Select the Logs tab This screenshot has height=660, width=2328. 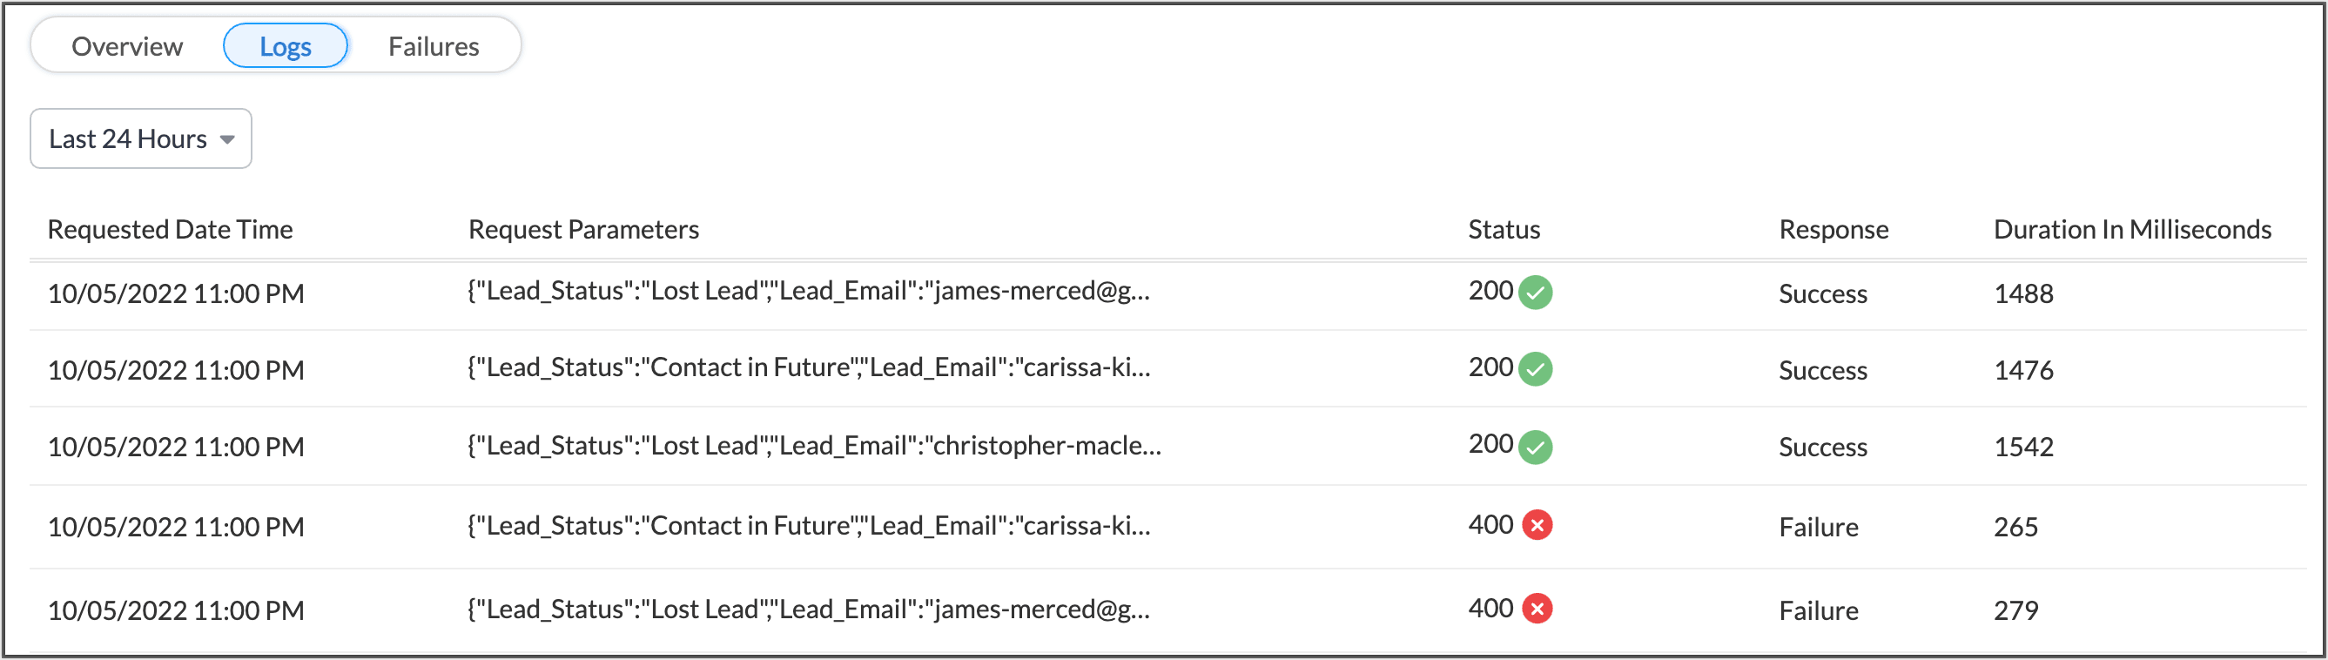pos(285,46)
